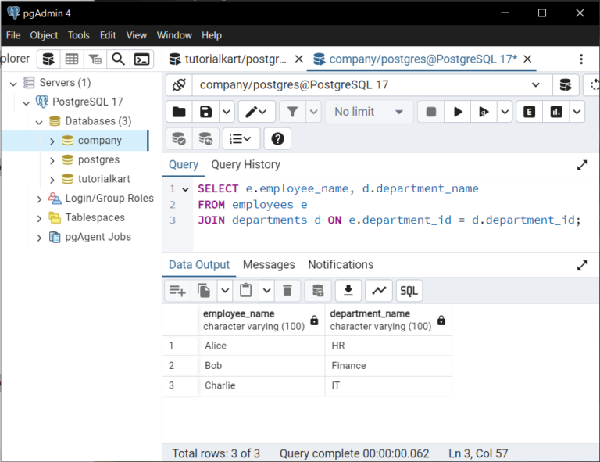This screenshot has height=462, width=600.
Task: Download results as CSV icon
Action: click(x=348, y=291)
